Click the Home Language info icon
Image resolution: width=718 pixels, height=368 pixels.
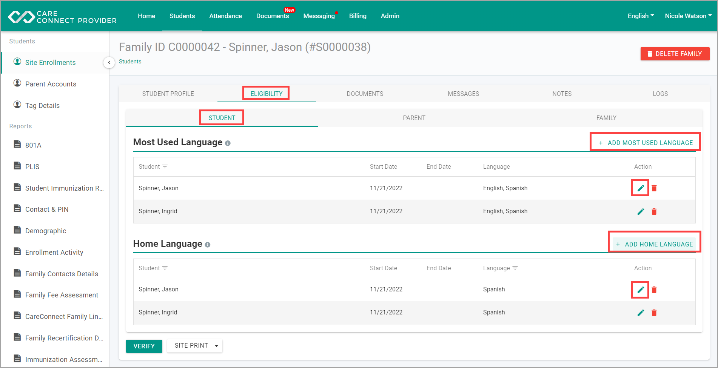point(208,245)
